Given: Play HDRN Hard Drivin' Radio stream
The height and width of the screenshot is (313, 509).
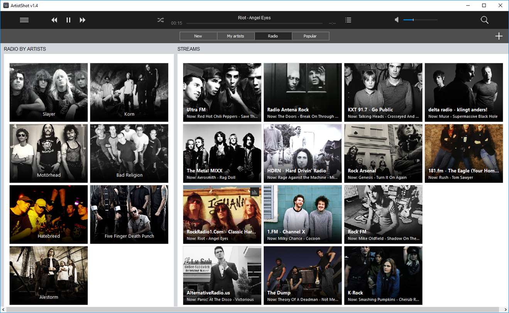Looking at the screenshot, I should (x=303, y=153).
